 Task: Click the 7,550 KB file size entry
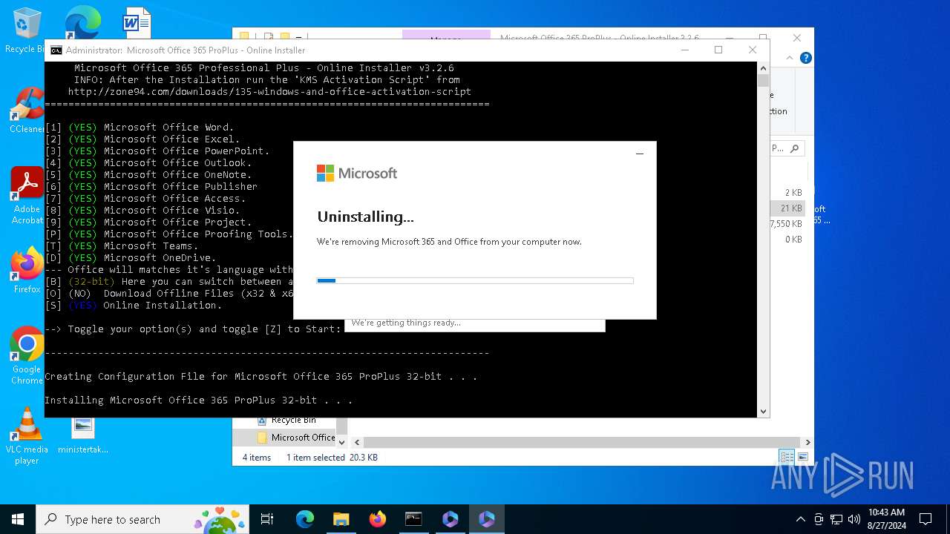pos(787,224)
